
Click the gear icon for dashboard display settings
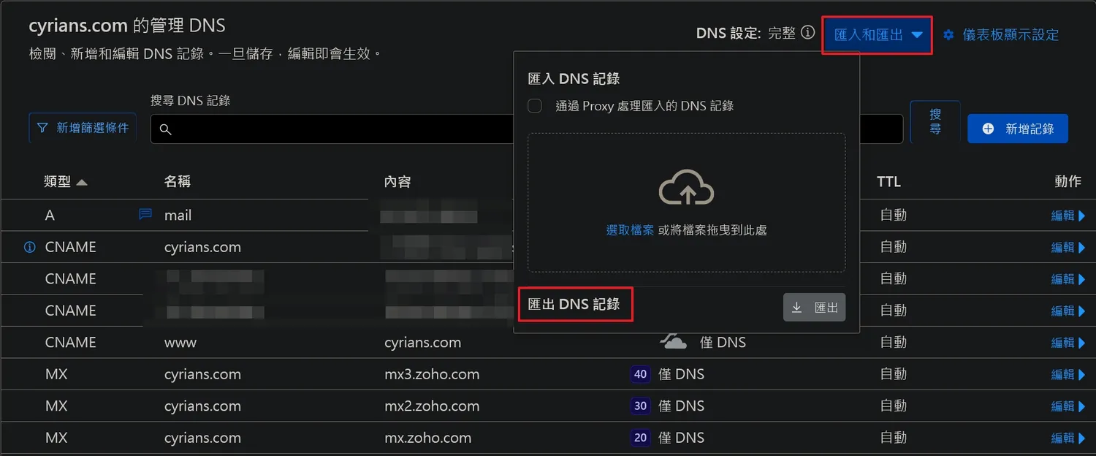(x=948, y=34)
